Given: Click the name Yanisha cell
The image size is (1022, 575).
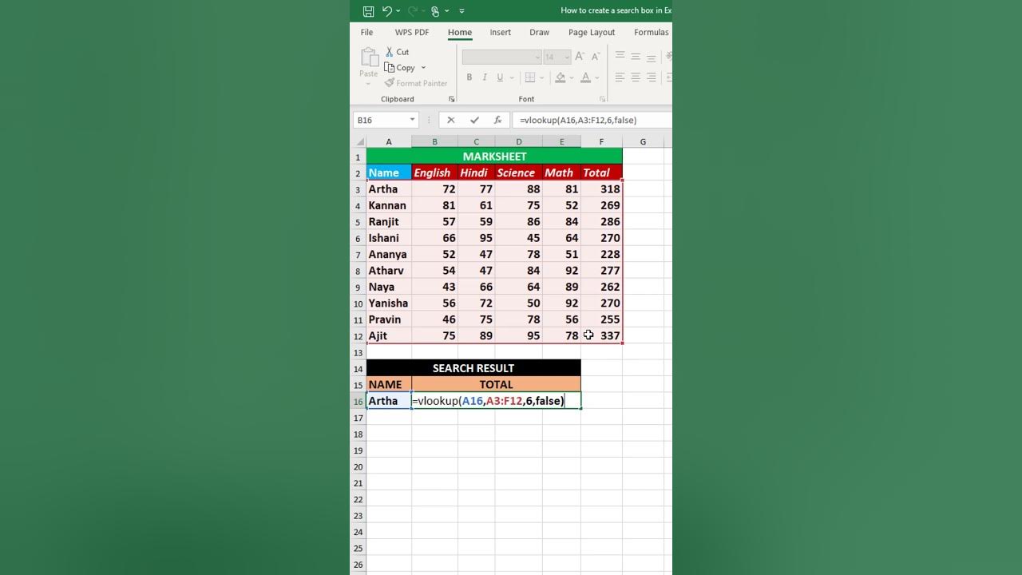Looking at the screenshot, I should [x=389, y=303].
